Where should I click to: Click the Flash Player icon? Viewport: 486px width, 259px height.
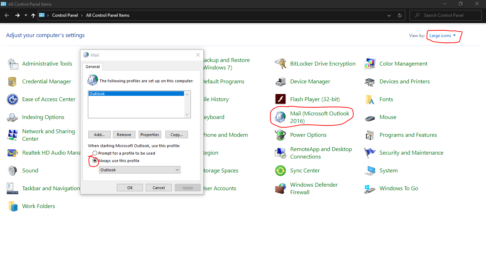click(281, 99)
